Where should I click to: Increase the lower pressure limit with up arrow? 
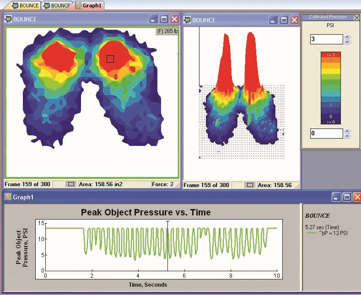click(x=347, y=131)
